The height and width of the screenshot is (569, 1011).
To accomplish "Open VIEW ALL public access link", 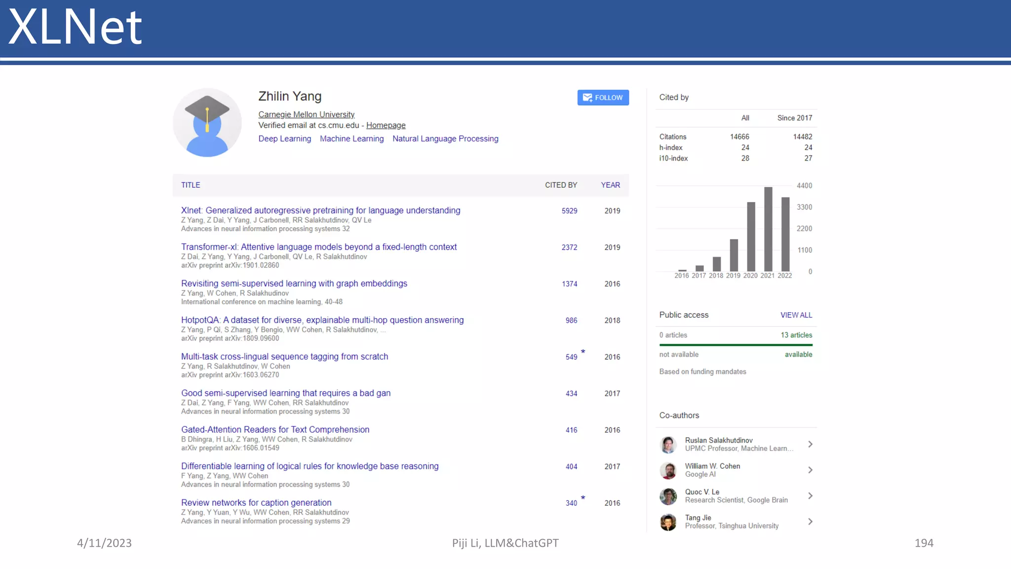I will (796, 315).
